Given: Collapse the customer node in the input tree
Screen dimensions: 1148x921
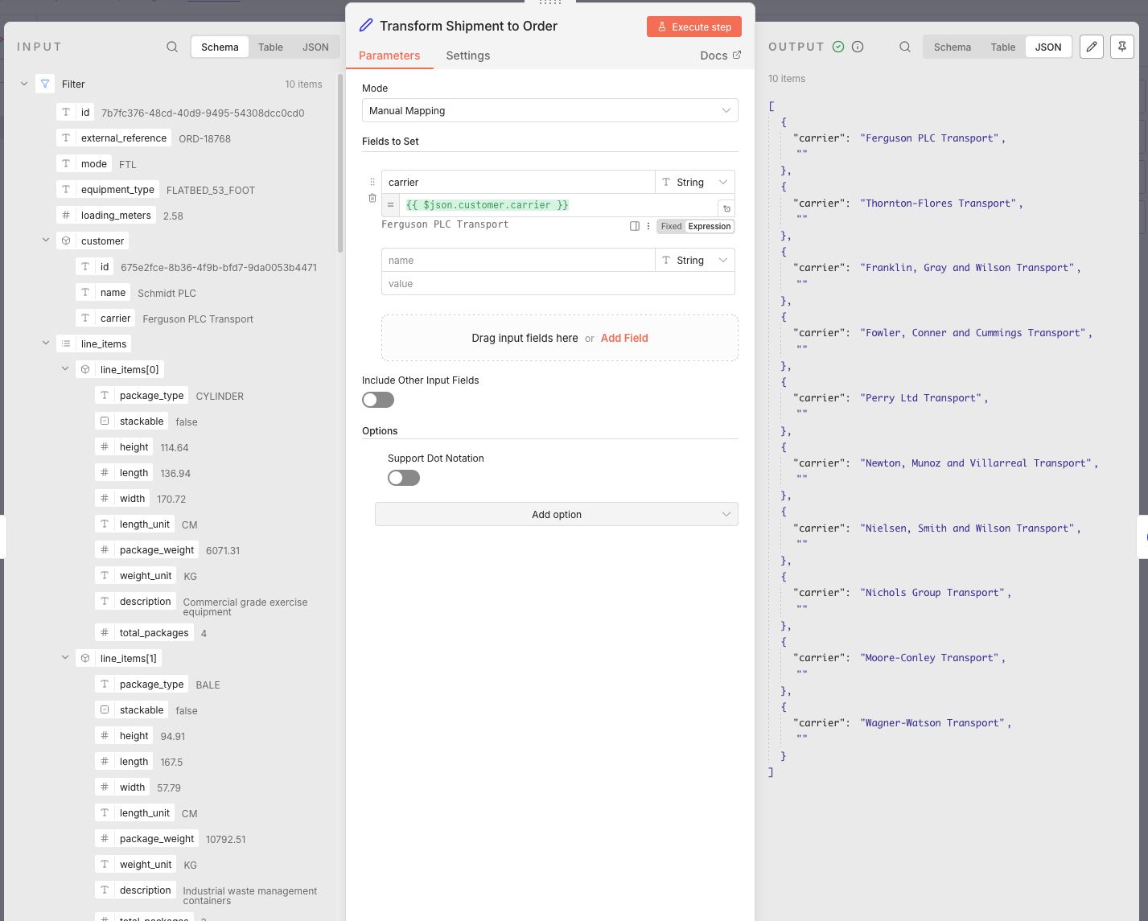Looking at the screenshot, I should click(46, 241).
